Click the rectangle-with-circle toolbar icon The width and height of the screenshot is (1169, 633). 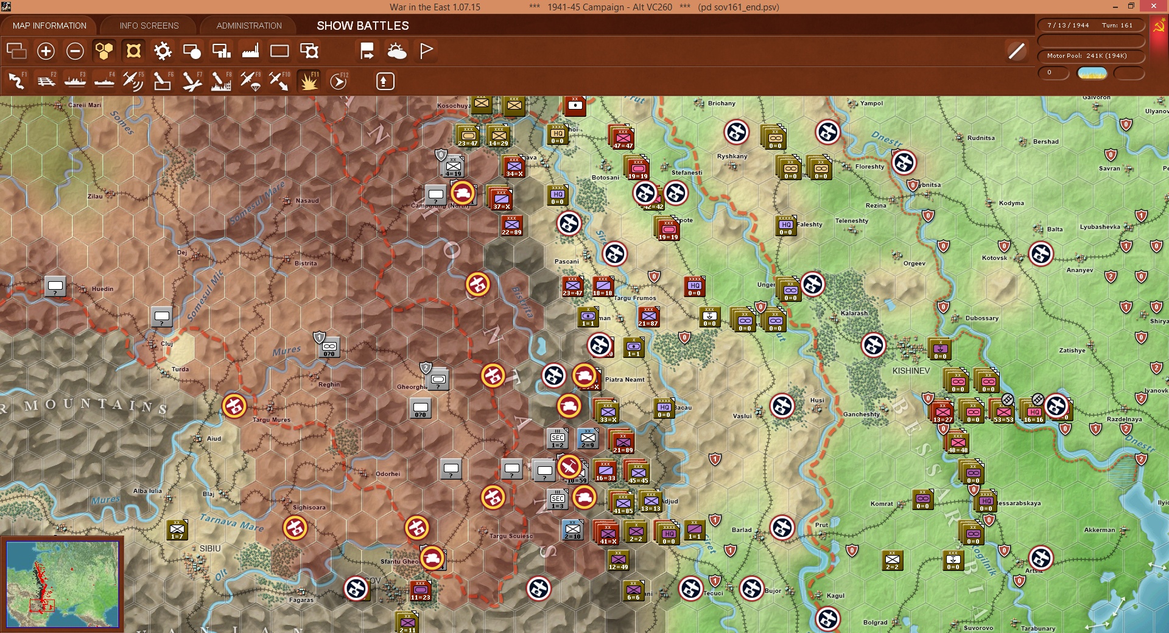point(192,51)
